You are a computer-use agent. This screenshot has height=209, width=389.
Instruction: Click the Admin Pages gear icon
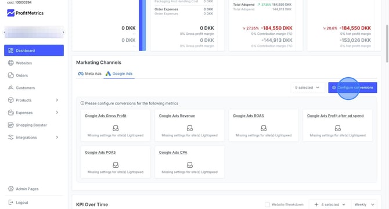coord(10,189)
